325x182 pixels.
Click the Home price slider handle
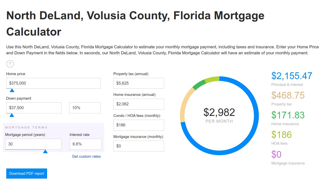12,90
